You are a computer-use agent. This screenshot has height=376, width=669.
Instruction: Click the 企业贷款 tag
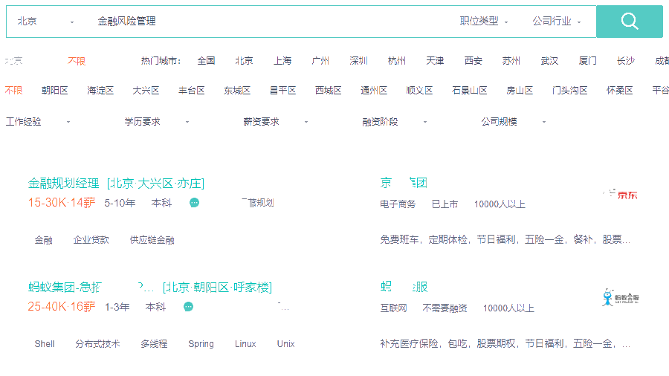tap(91, 240)
